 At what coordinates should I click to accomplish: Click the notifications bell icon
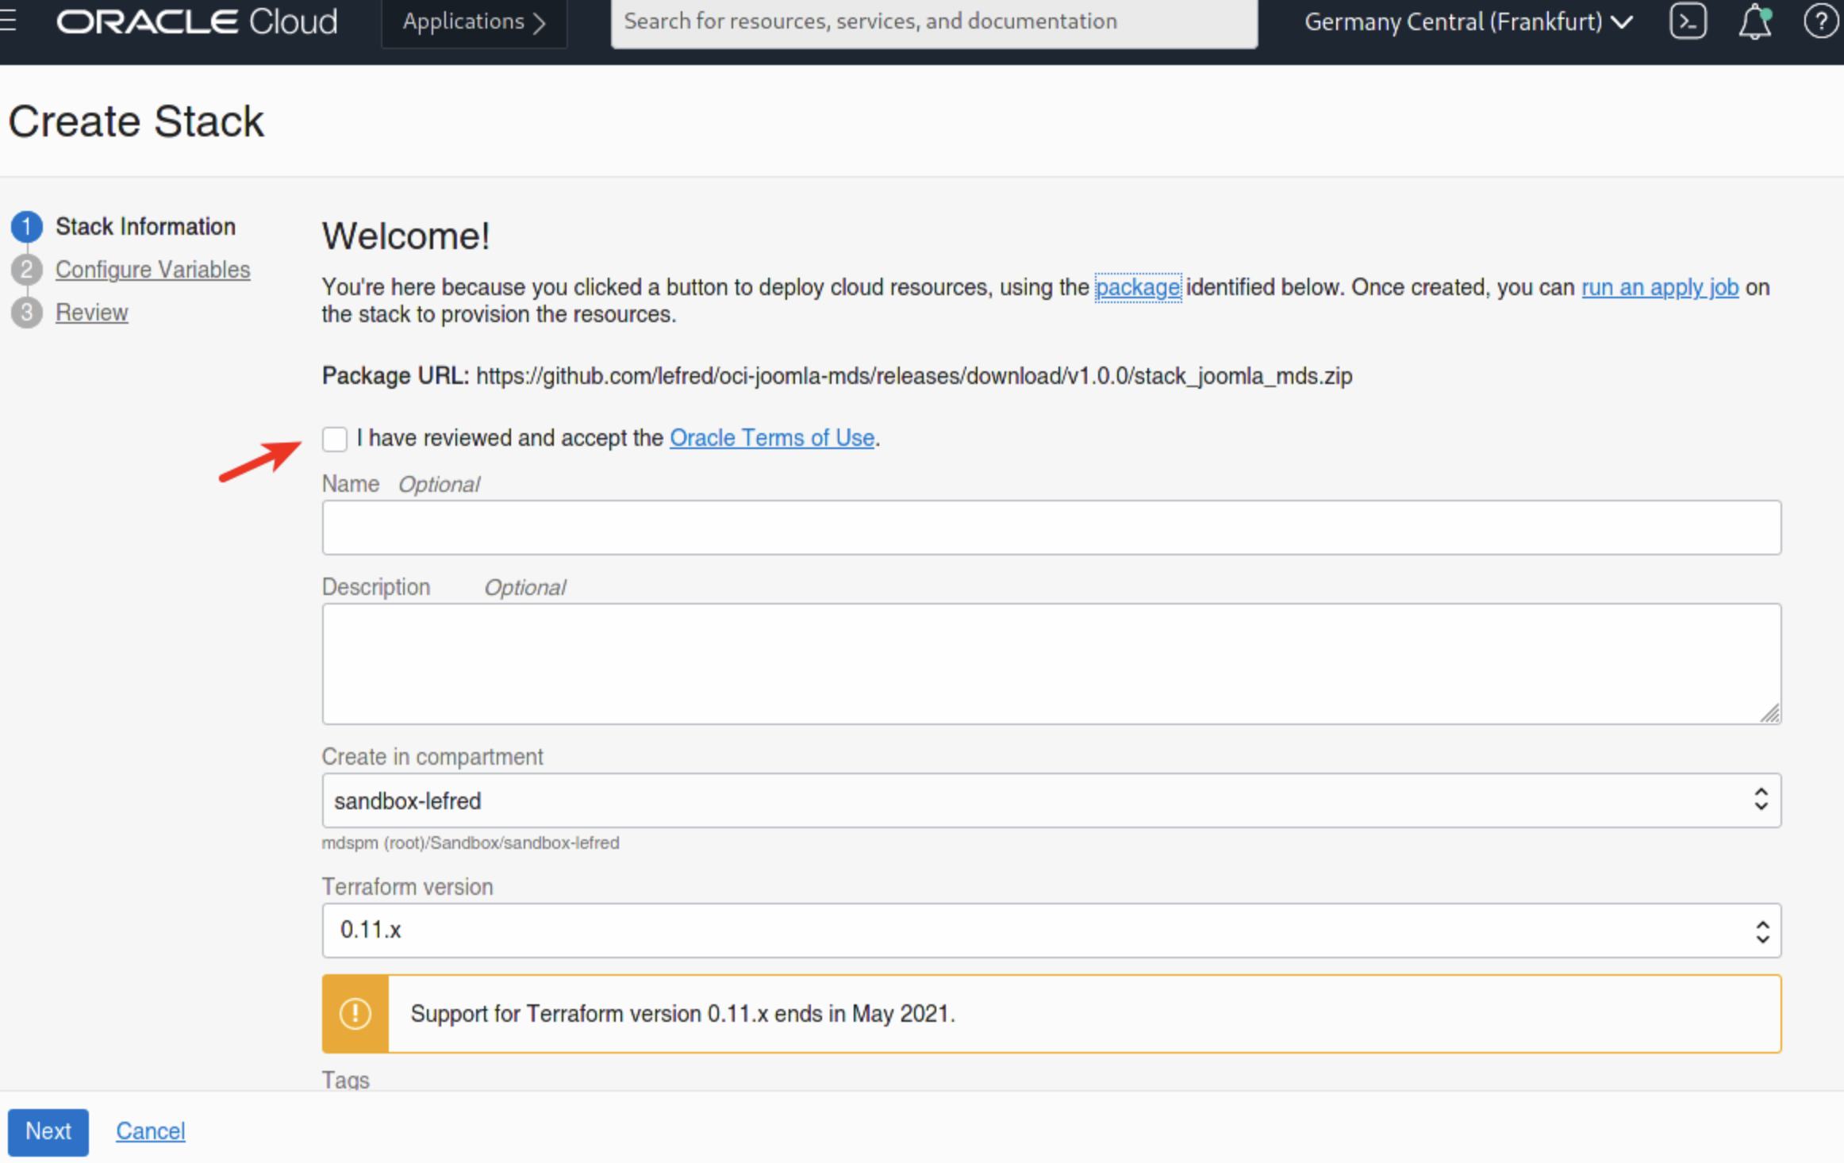click(1754, 21)
